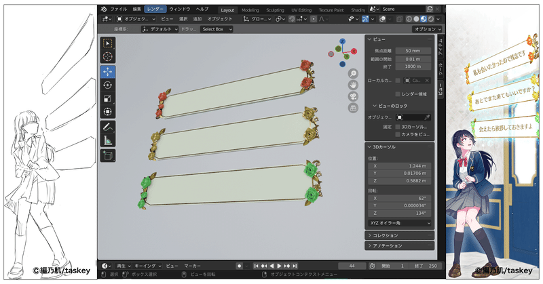Expand the アノテーション panel
Image resolution: width=543 pixels, height=284 pixels.
pos(399,246)
